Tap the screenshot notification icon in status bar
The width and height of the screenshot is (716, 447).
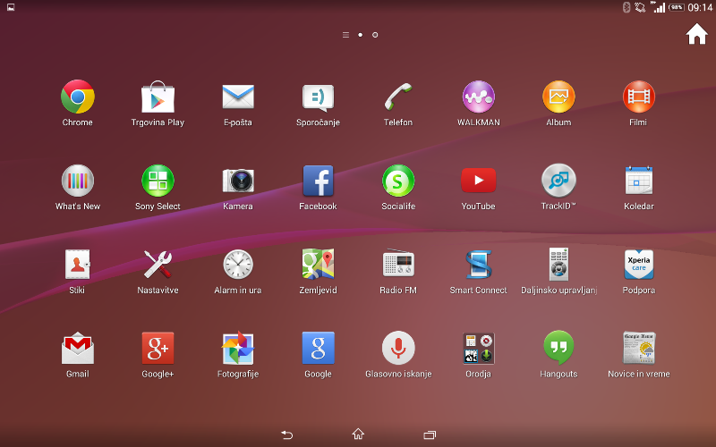click(11, 7)
